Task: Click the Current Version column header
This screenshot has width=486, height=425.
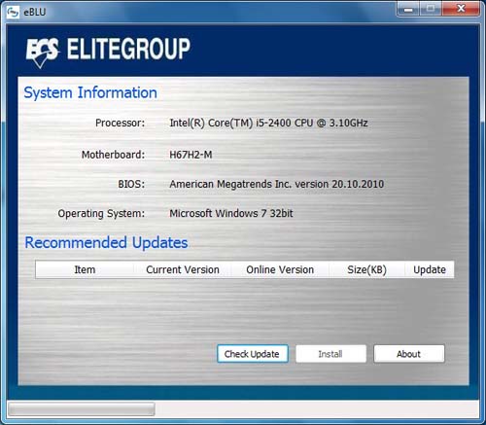Action: 183,269
